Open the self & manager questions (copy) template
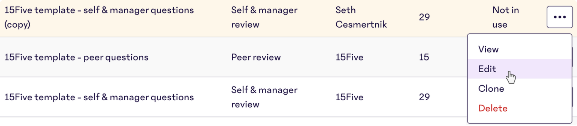This screenshot has height=126, width=577. 99,17
